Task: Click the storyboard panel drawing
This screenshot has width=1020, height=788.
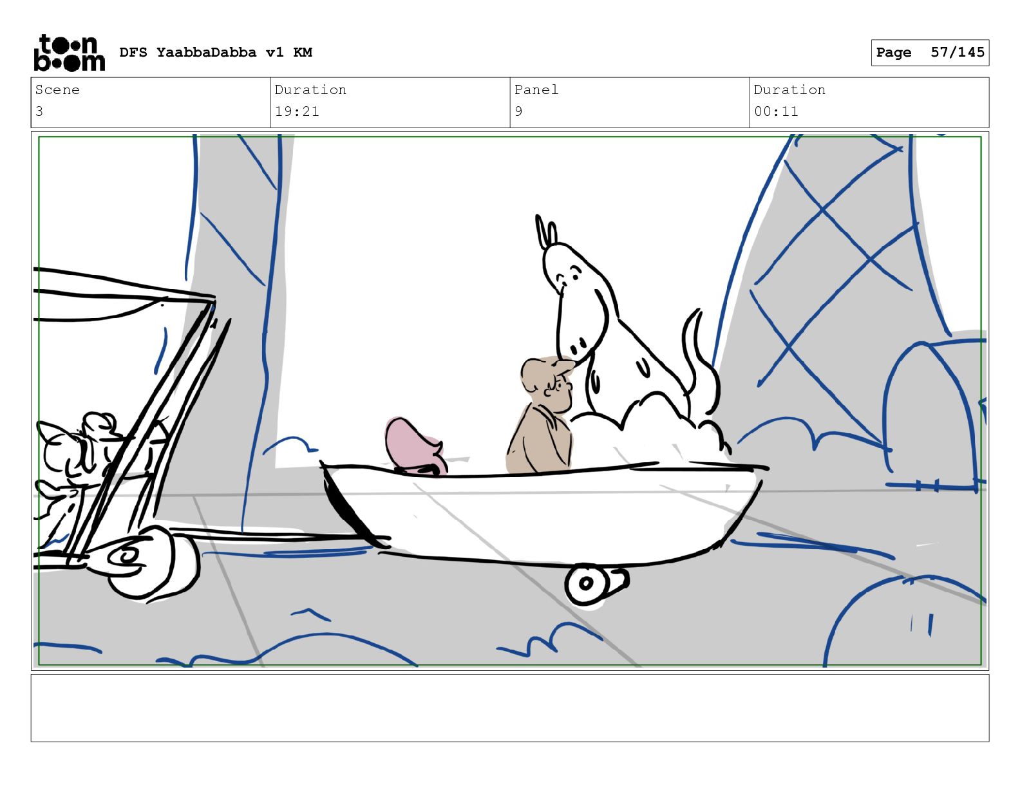Action: point(510,401)
